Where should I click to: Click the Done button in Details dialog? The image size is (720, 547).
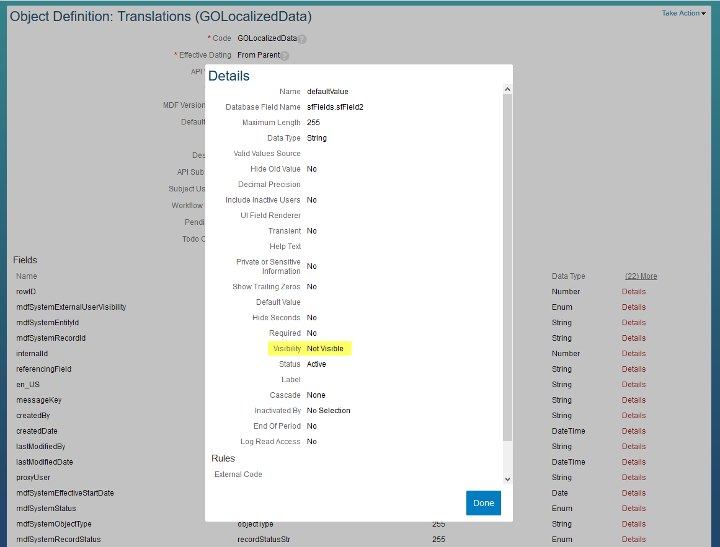point(484,503)
